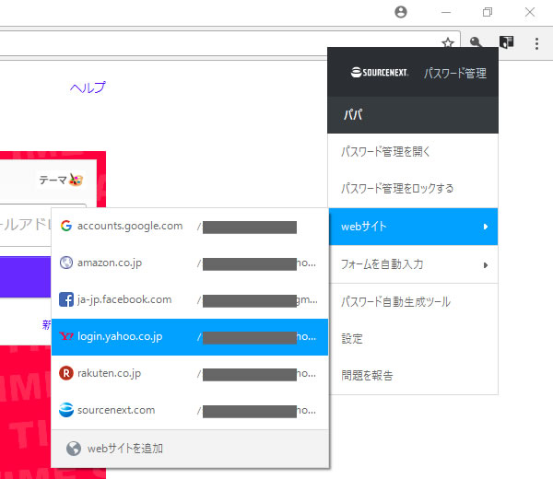Click the Chrome profile avatar icon

pyautogui.click(x=401, y=12)
